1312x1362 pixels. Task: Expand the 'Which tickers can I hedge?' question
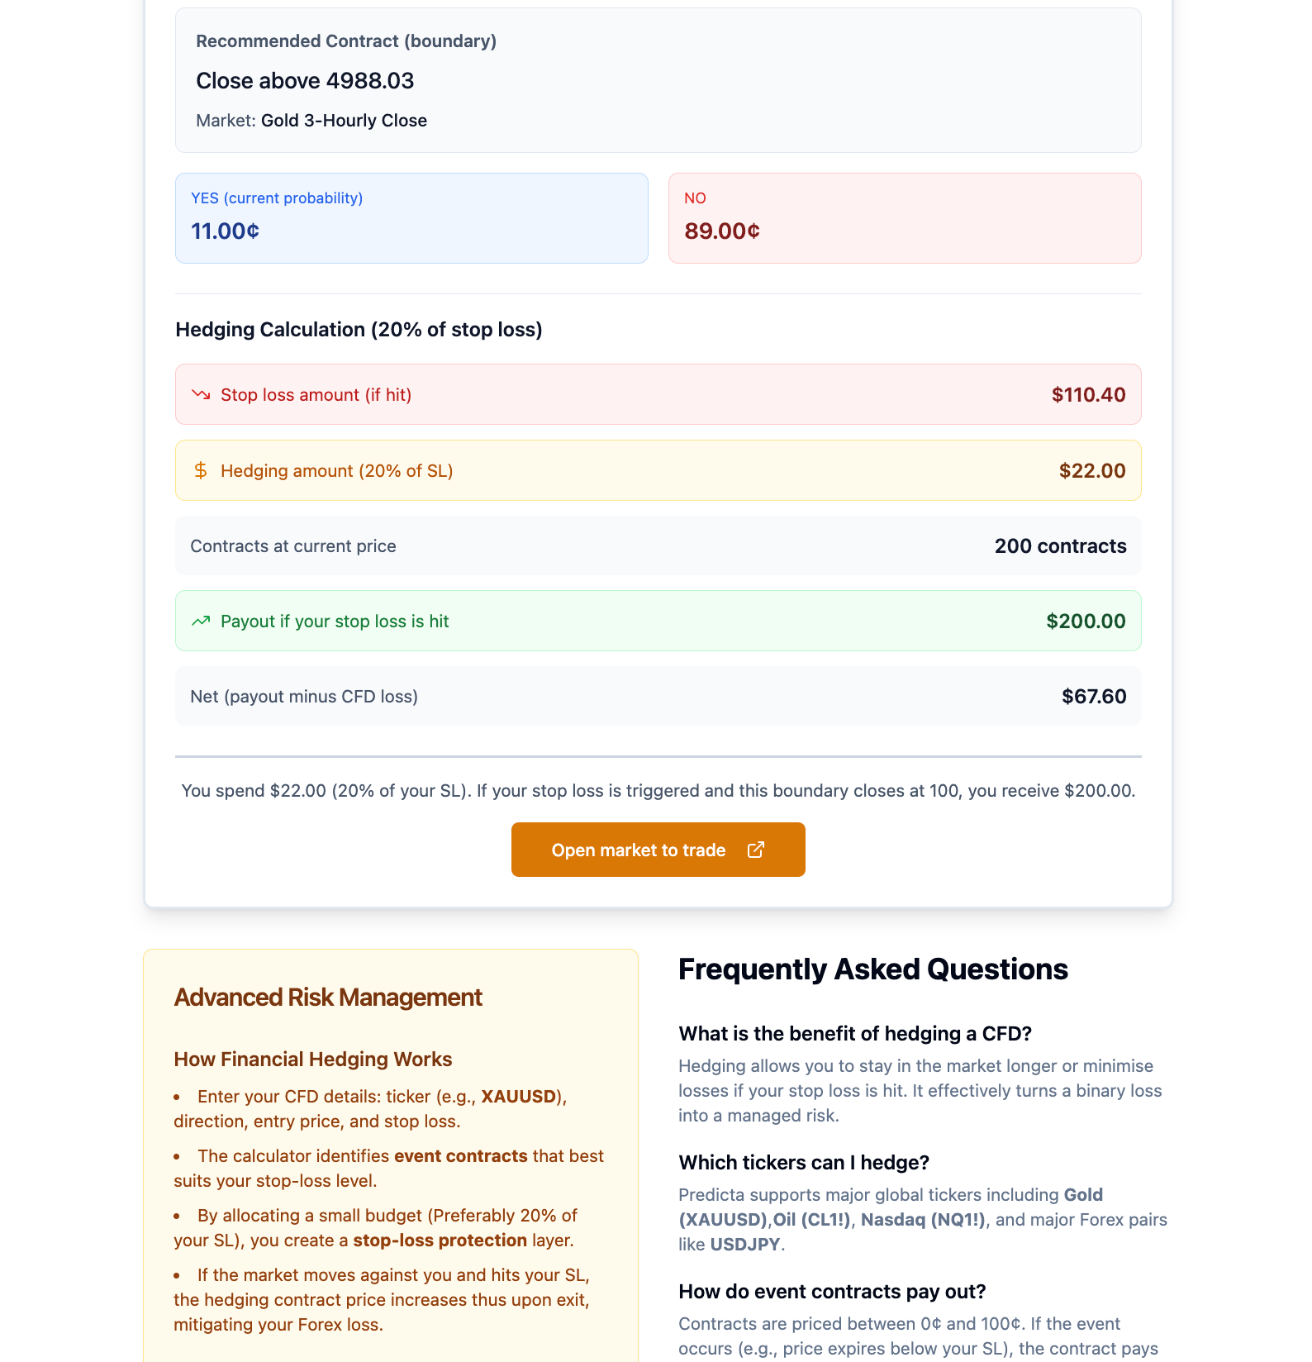(x=803, y=1162)
